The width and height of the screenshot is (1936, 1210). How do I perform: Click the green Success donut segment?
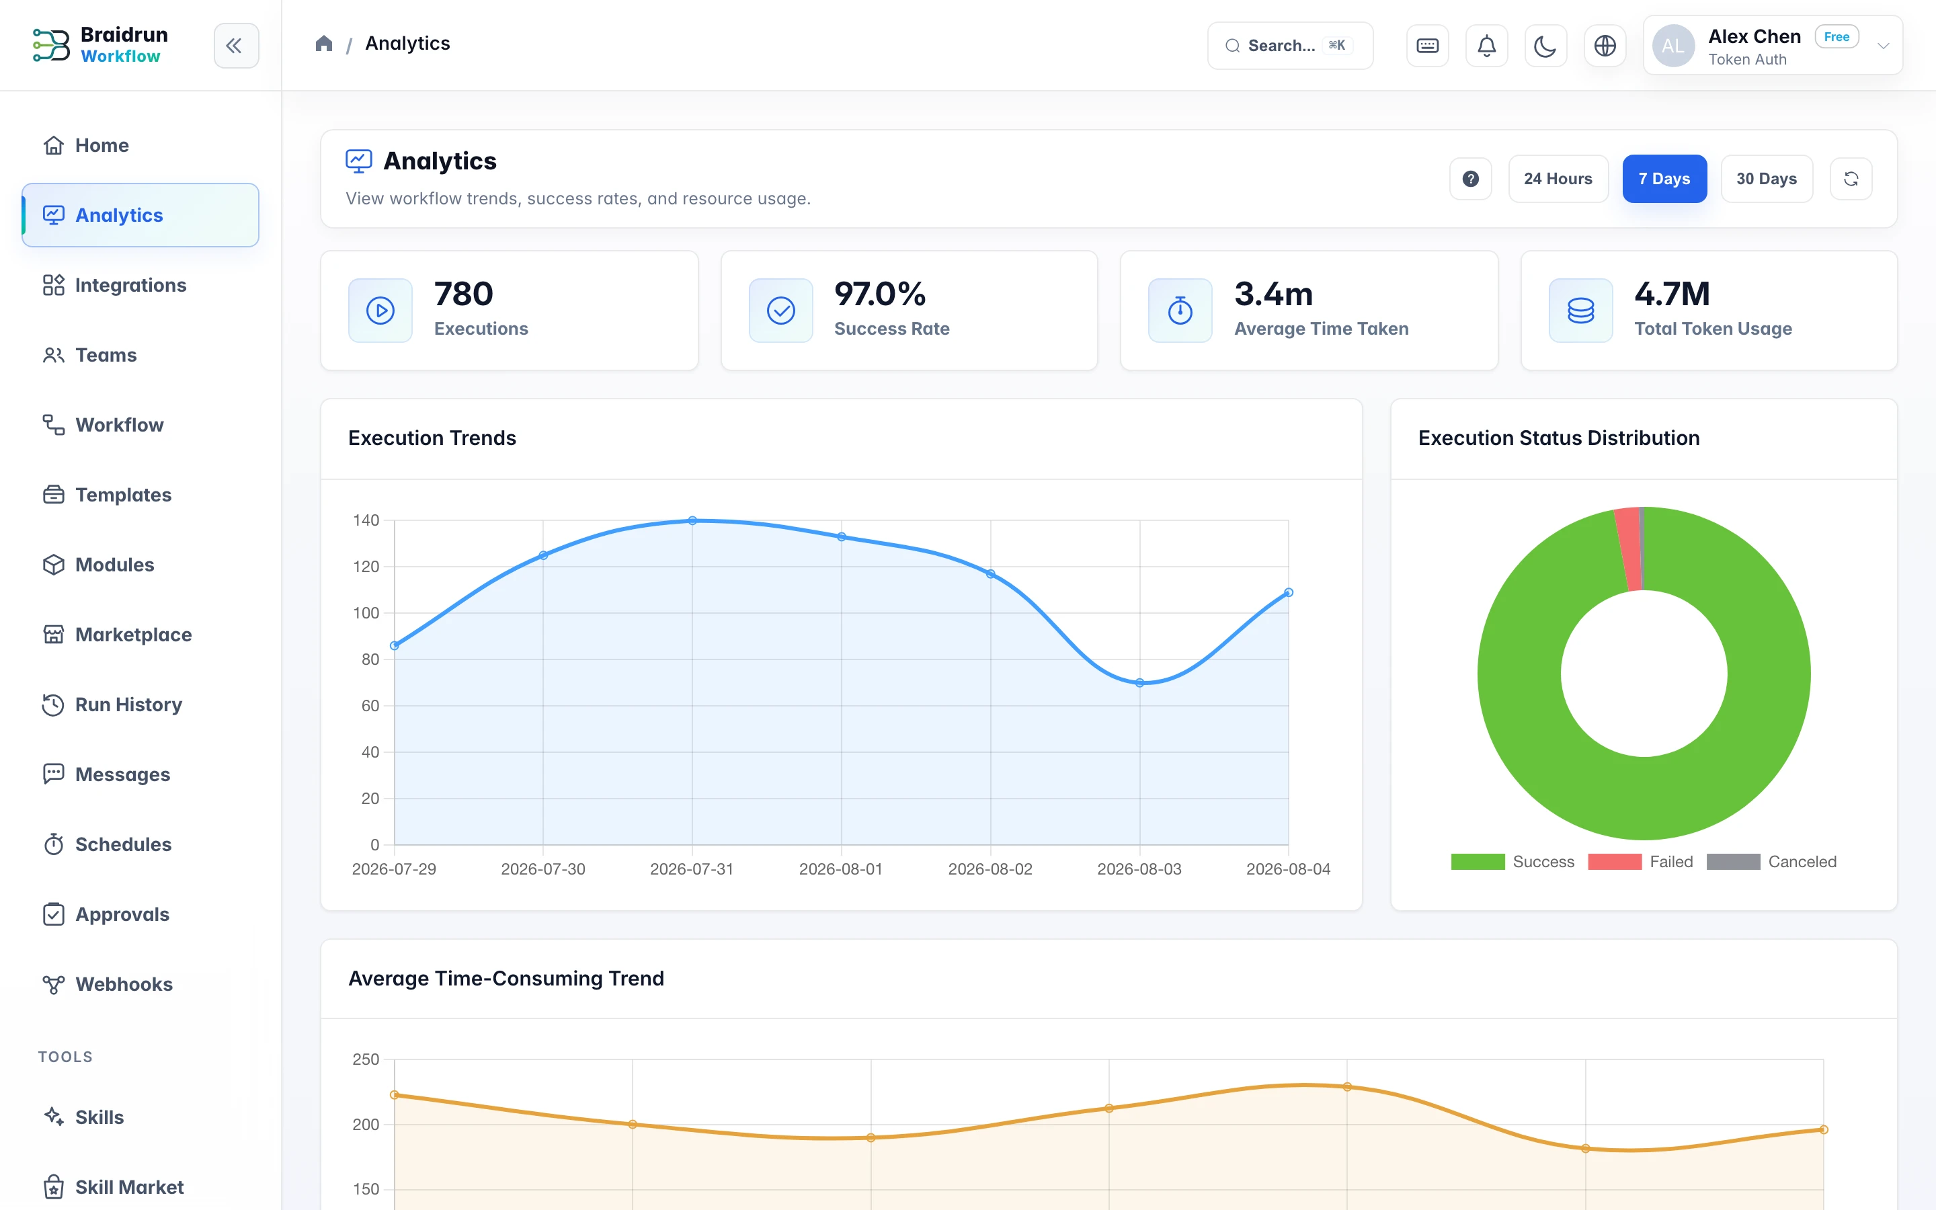click(1644, 799)
